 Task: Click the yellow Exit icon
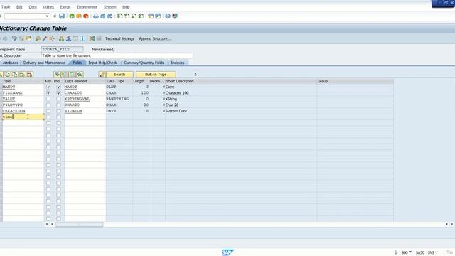coord(79,16)
